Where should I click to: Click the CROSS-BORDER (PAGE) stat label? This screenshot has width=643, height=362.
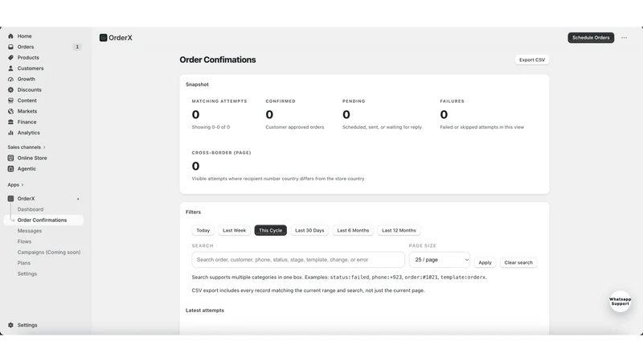pyautogui.click(x=222, y=153)
